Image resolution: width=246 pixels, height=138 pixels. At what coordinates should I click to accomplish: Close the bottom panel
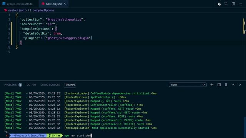click(240, 85)
